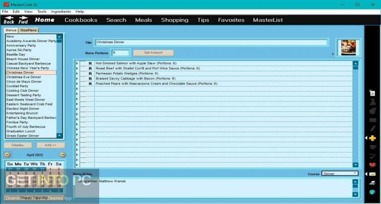This screenshot has height=204, width=381.
Task: Click Menu Notes scroll-down arrow
Action: click(355, 194)
